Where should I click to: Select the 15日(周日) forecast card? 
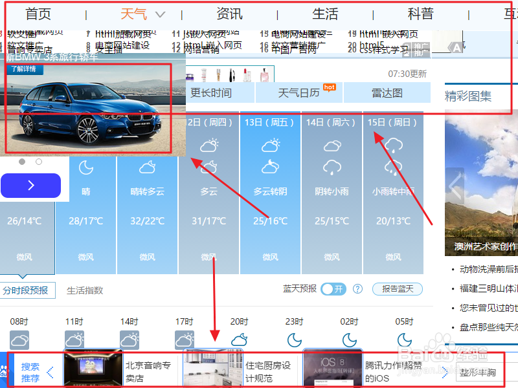pos(393,193)
